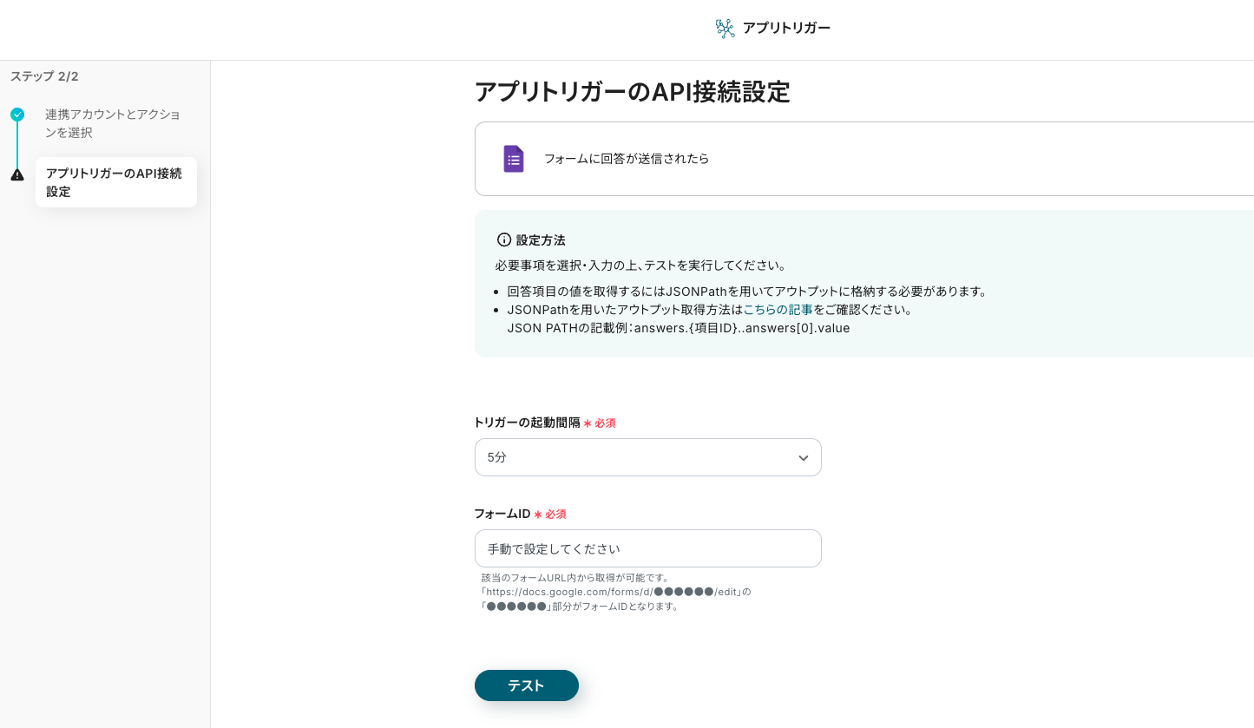This screenshot has width=1254, height=728.
Task: Click the purple Google Forms icon
Action: [514, 159]
